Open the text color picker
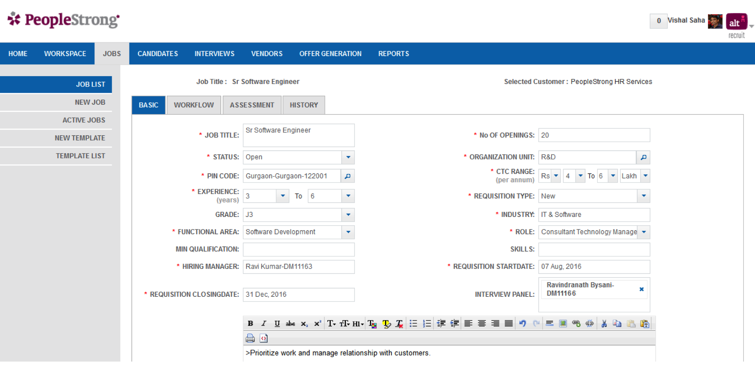755x365 pixels. 372,324
